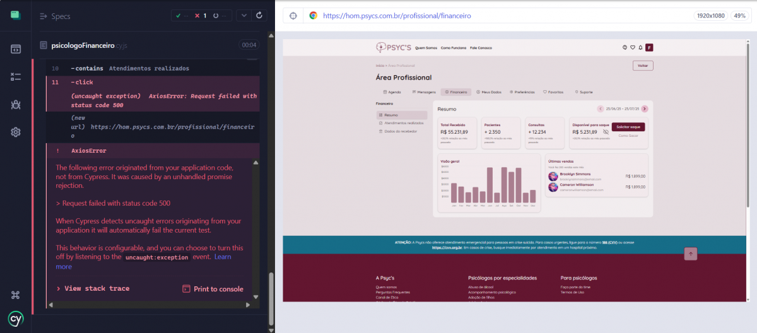Open the Runs list icon in sidebar
This screenshot has height=333, width=757.
[16, 76]
